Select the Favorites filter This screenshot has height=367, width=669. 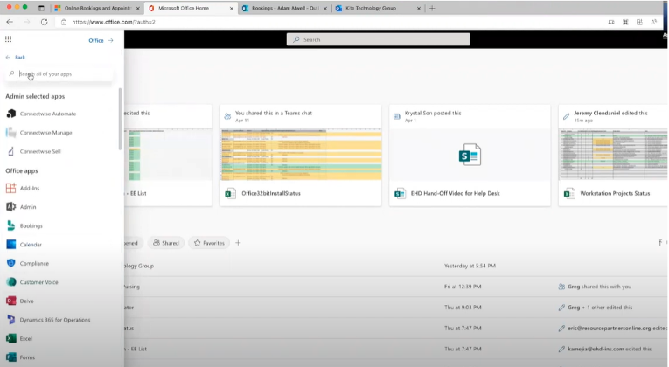[x=209, y=243]
